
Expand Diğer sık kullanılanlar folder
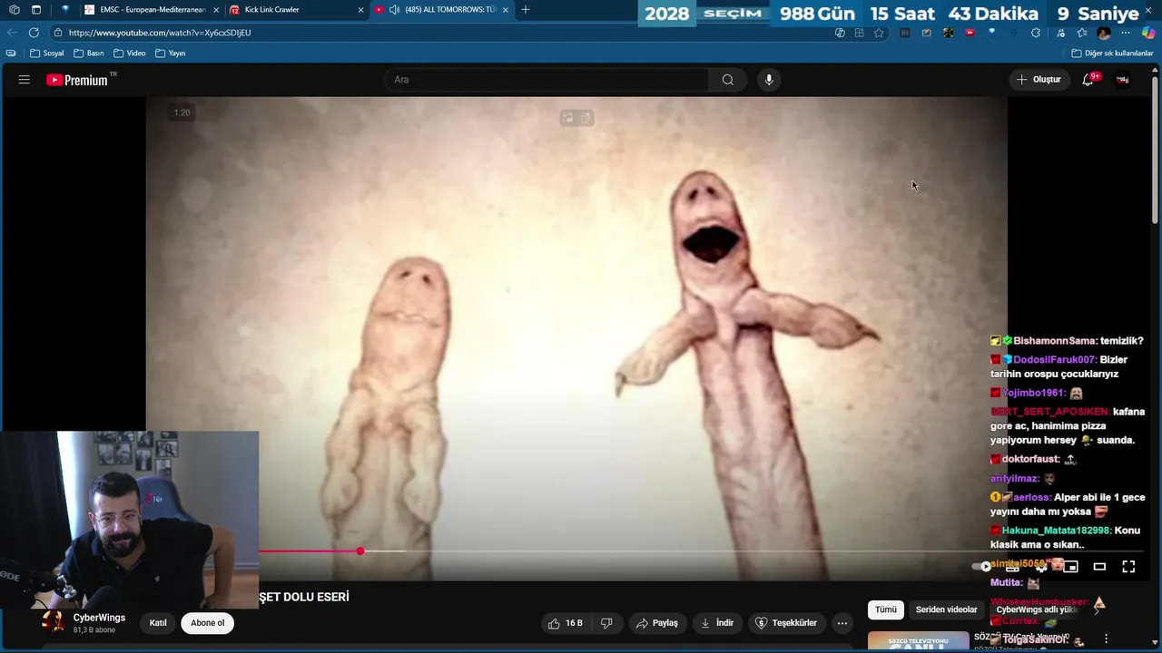click(1112, 54)
